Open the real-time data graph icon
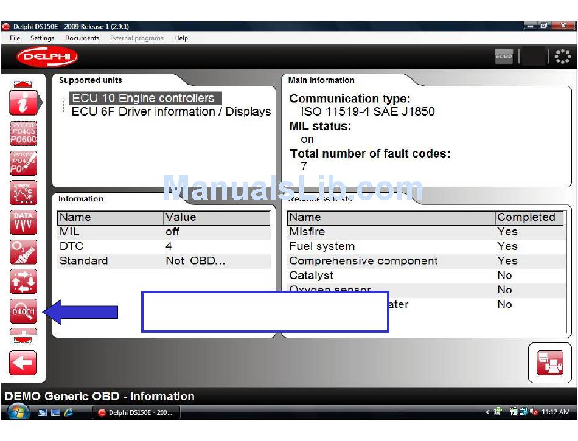The height and width of the screenshot is (441, 578). click(x=23, y=192)
